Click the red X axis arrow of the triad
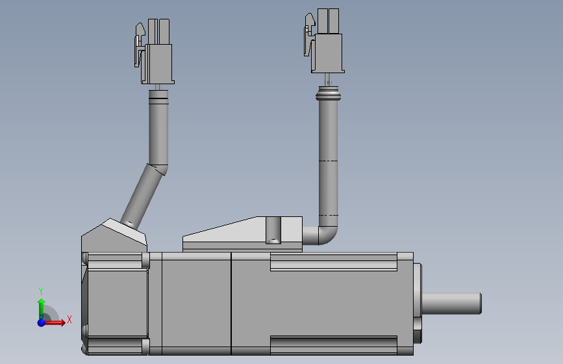The image size is (563, 364). pos(55,323)
